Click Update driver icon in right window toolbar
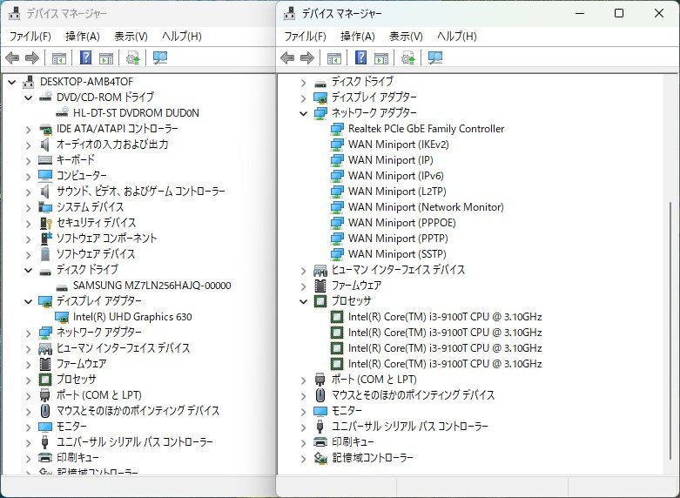This screenshot has width=680, height=498. (x=407, y=57)
